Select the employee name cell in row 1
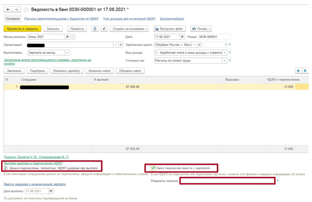The height and width of the screenshot is (202, 312). pyautogui.click(x=56, y=87)
